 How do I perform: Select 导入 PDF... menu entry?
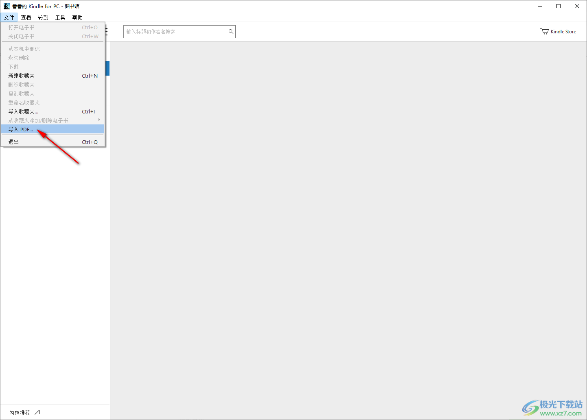(53, 129)
